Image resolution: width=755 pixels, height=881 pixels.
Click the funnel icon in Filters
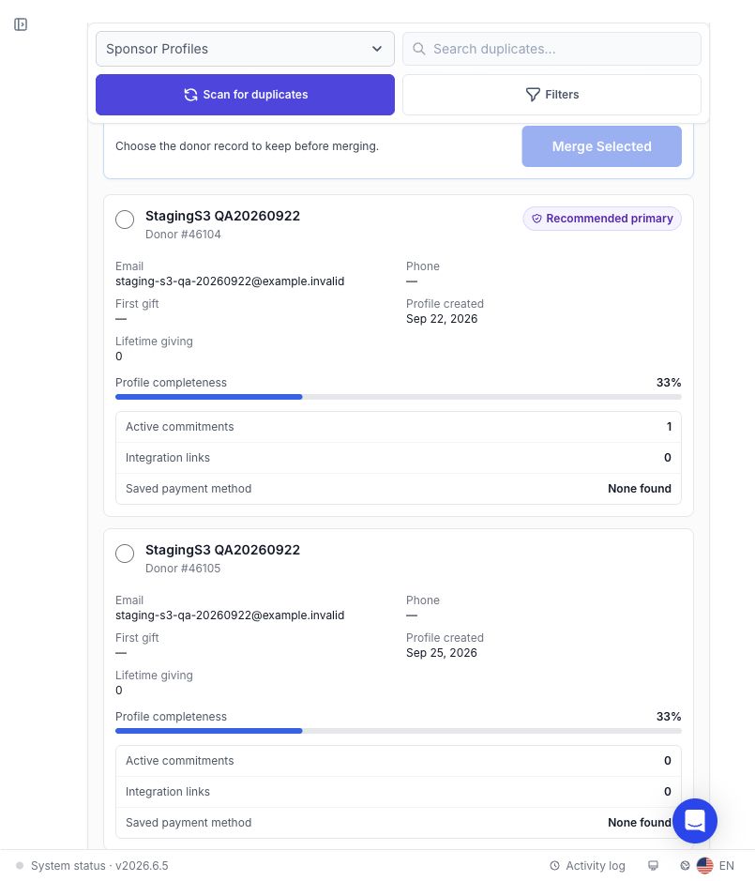[533, 95]
